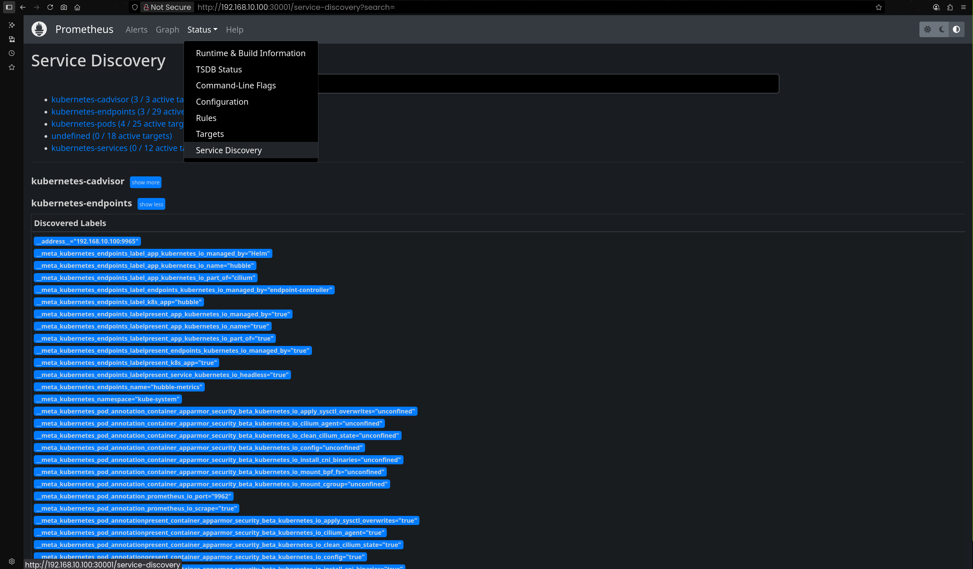Select the browser-preferred auto theme icon
The width and height of the screenshot is (973, 569).
(956, 29)
